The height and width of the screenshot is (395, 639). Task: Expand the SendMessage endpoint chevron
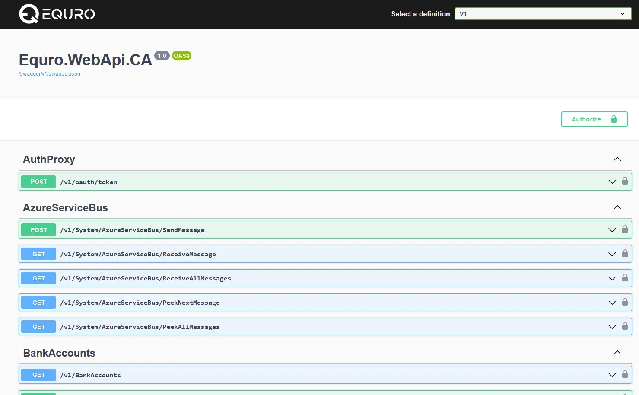coord(612,230)
